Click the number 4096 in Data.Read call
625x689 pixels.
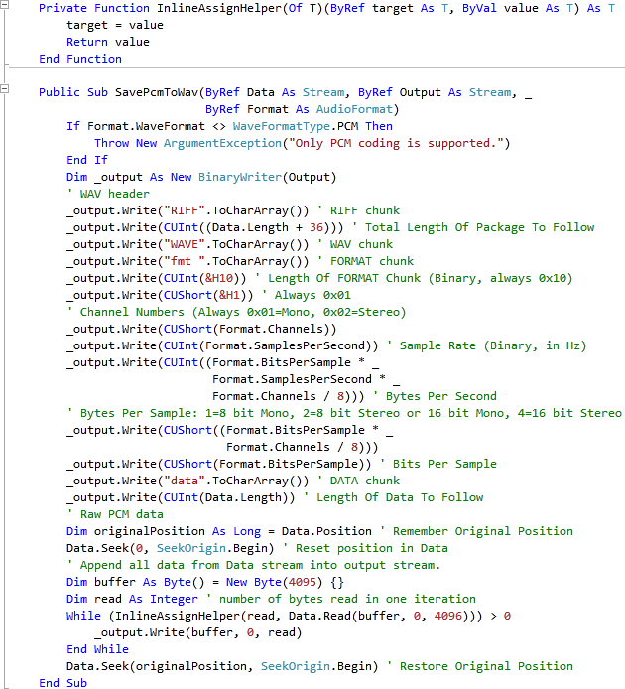pos(448,617)
